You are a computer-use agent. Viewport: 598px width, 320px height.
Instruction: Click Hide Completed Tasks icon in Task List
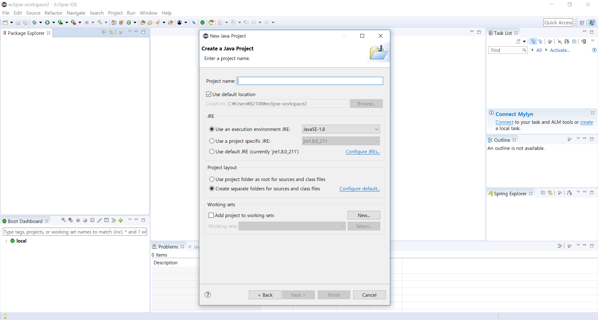click(x=560, y=41)
